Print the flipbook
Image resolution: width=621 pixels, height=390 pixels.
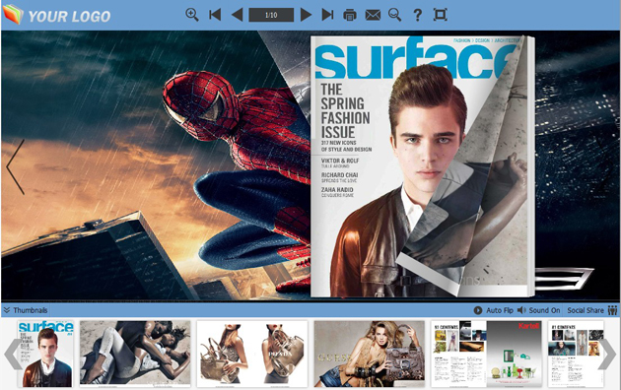tap(350, 15)
